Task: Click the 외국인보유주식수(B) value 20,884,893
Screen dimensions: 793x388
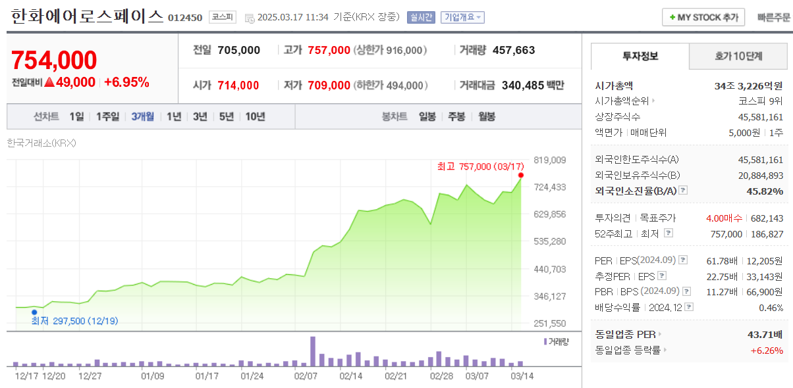Action: pos(761,176)
